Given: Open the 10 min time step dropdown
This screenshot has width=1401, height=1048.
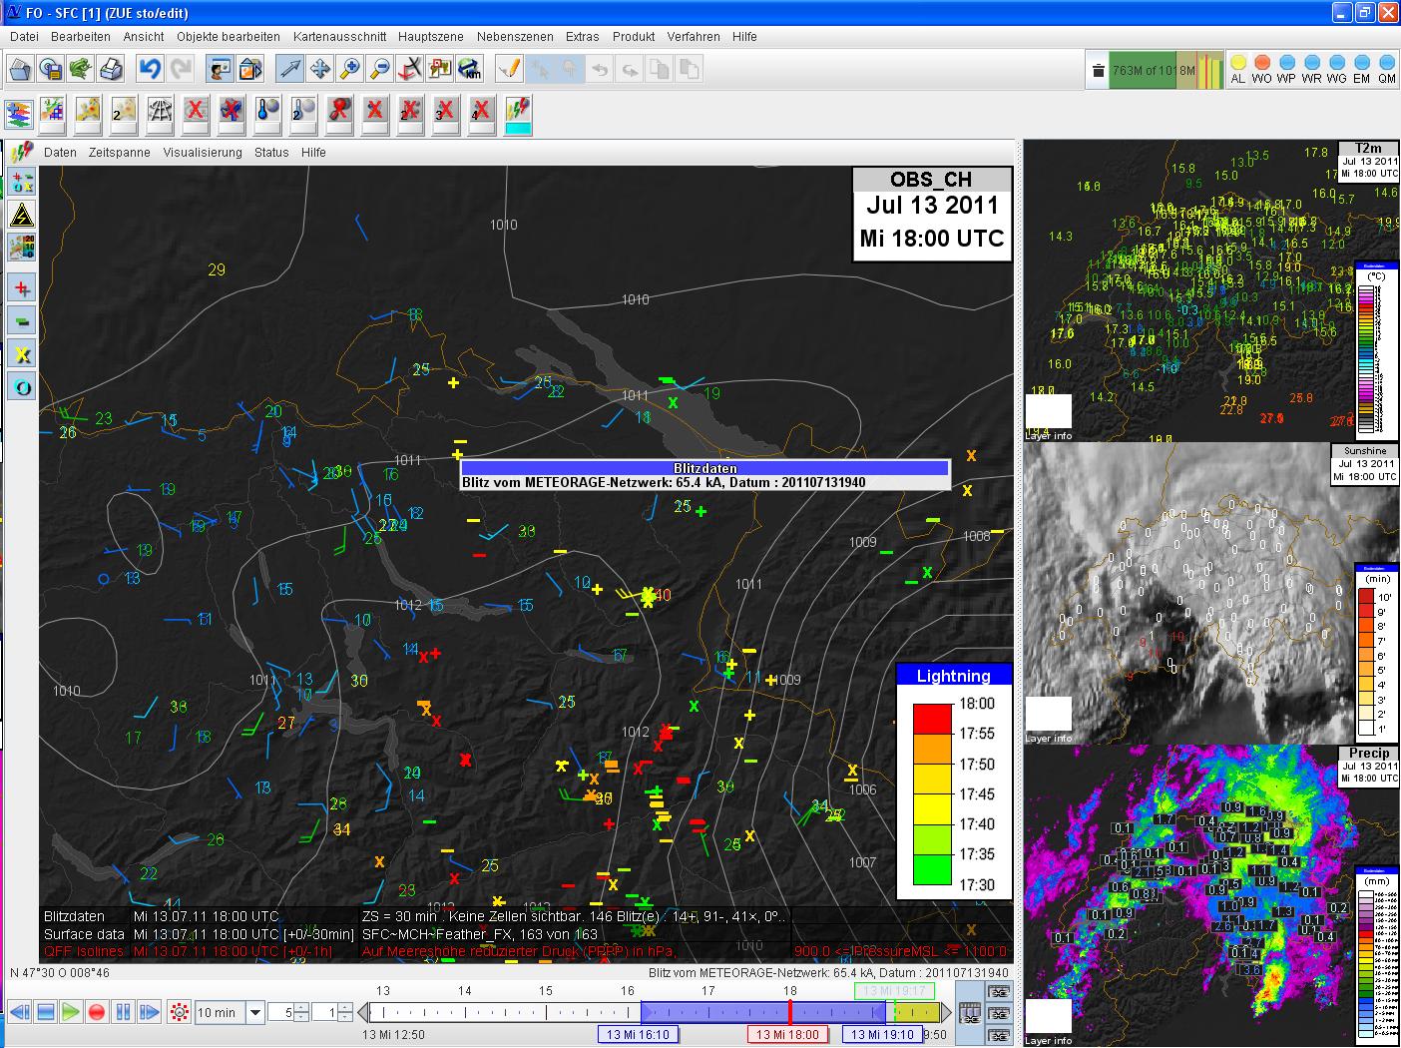Looking at the screenshot, I should point(255,1012).
